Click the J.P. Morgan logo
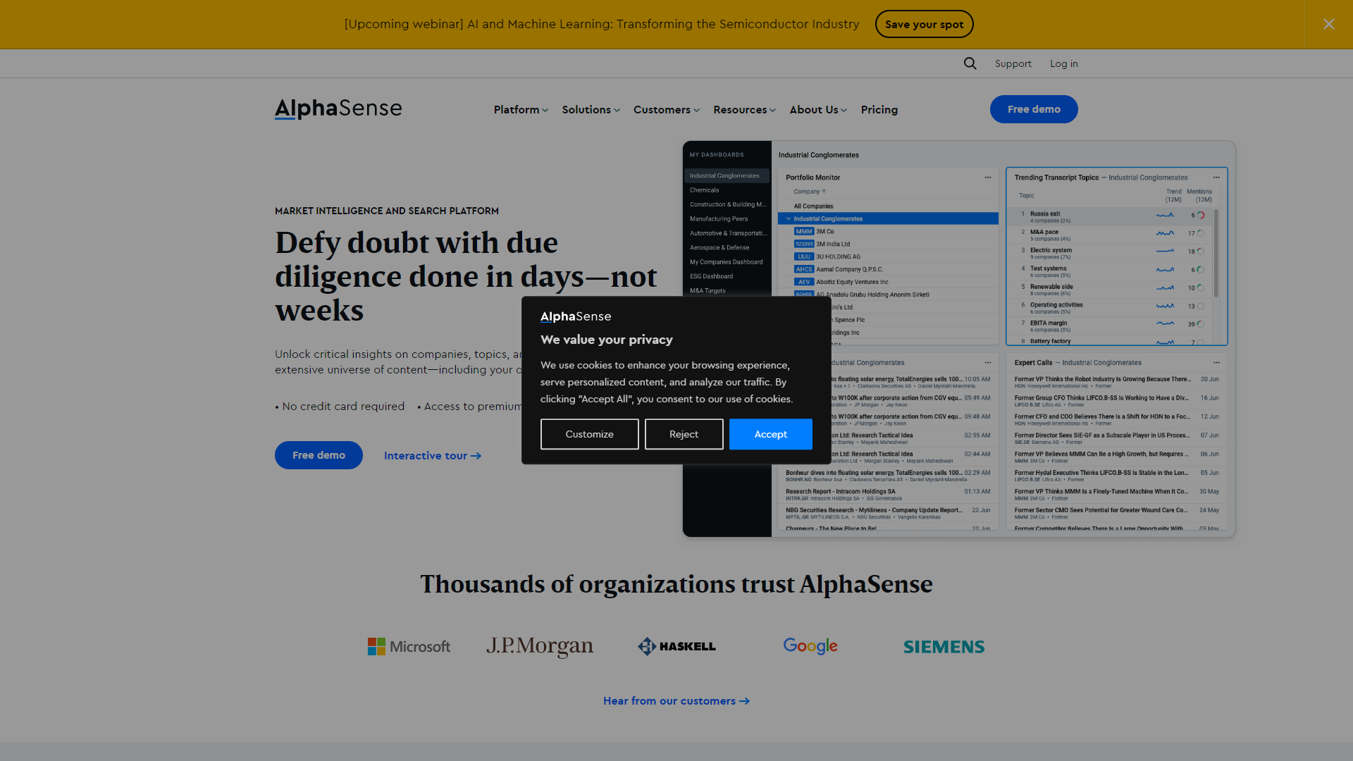1353x761 pixels. tap(540, 646)
